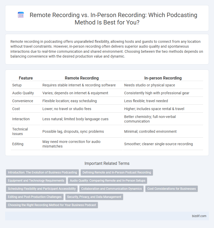
Task: Open 'Audio Quality: Comparing Remote and In-Person Setups'
Action: coord(108,180)
